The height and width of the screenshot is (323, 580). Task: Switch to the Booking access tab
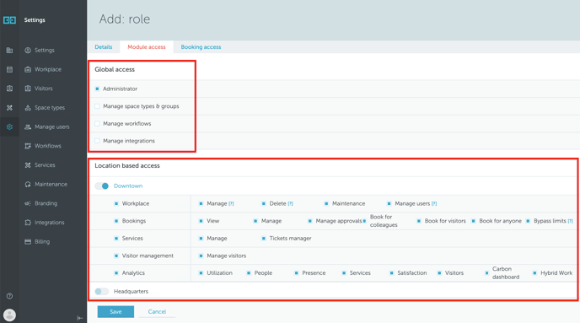201,47
